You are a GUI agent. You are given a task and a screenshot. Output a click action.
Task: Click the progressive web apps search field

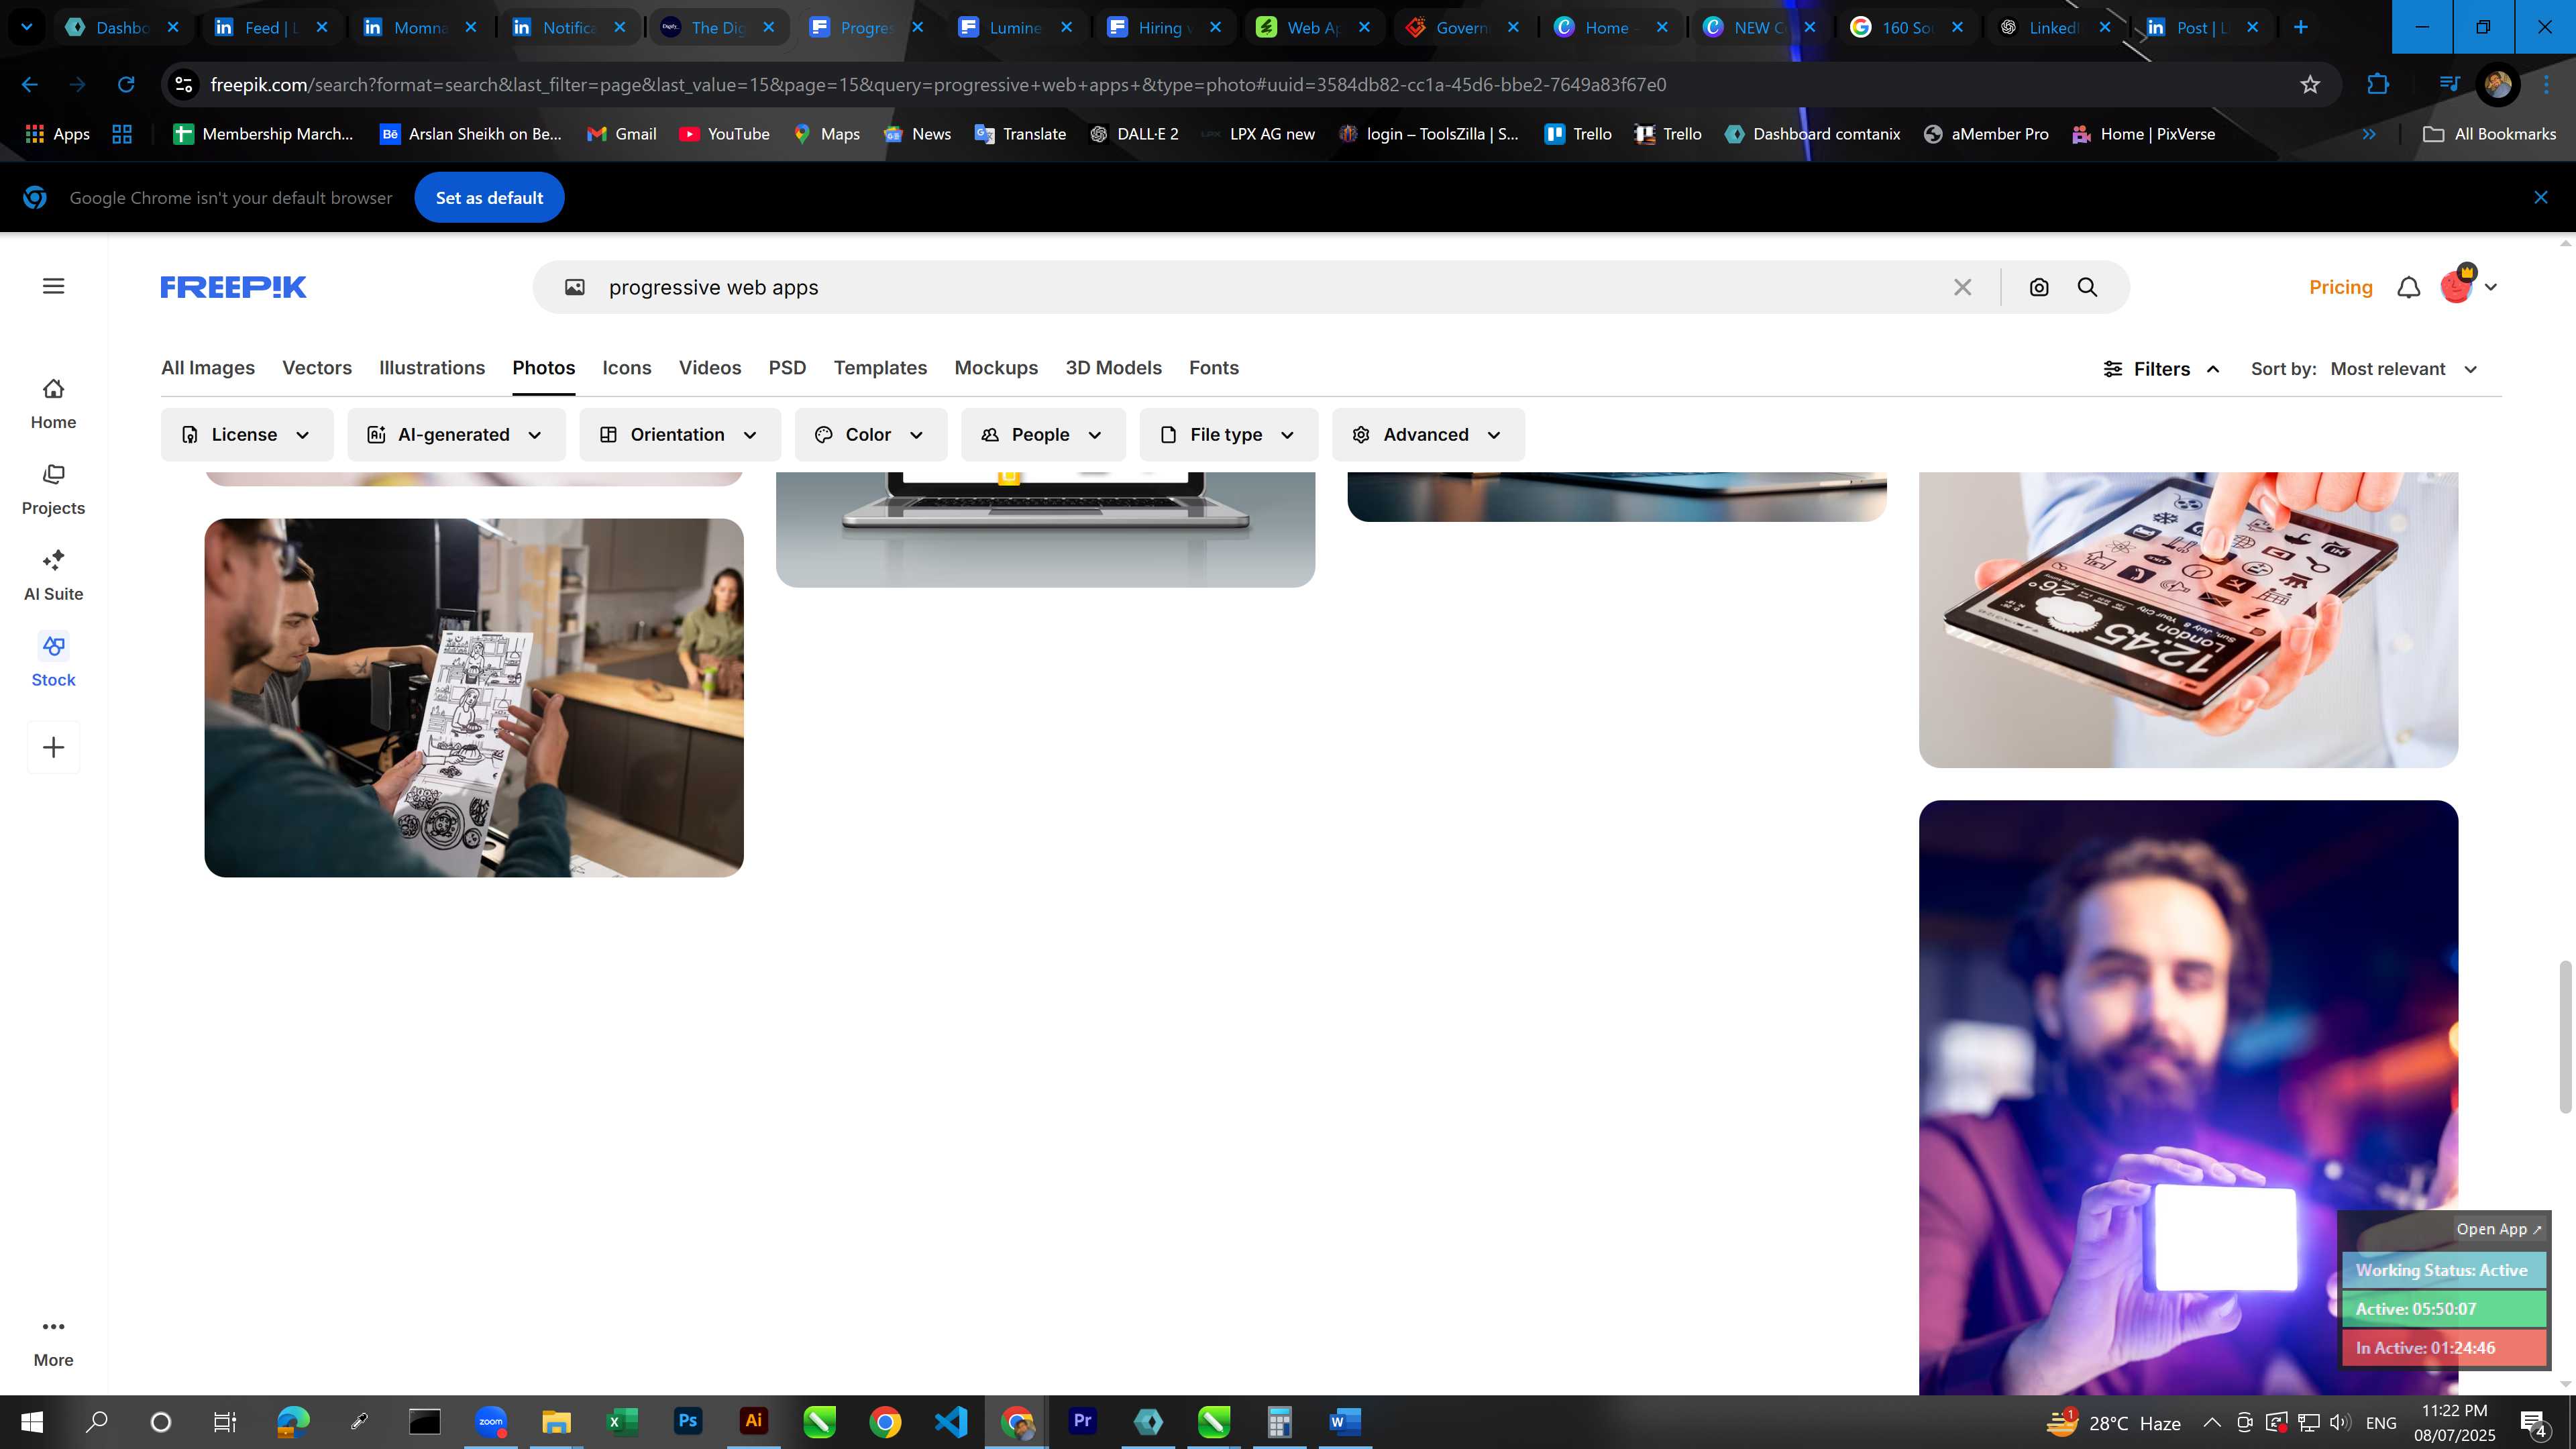(1270, 287)
